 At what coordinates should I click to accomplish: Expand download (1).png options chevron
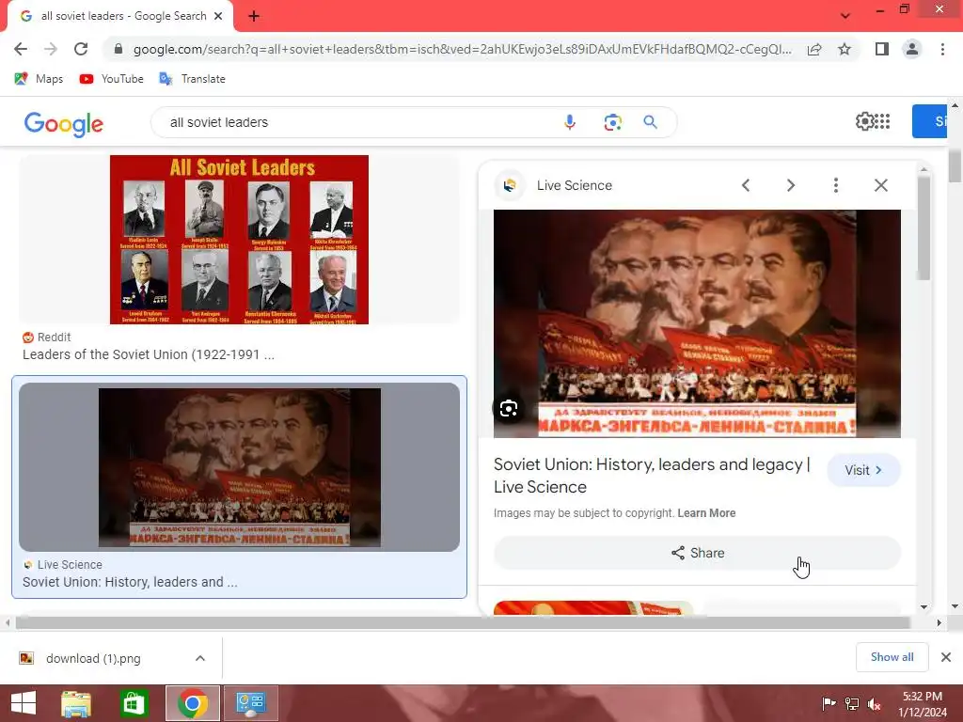click(x=200, y=658)
